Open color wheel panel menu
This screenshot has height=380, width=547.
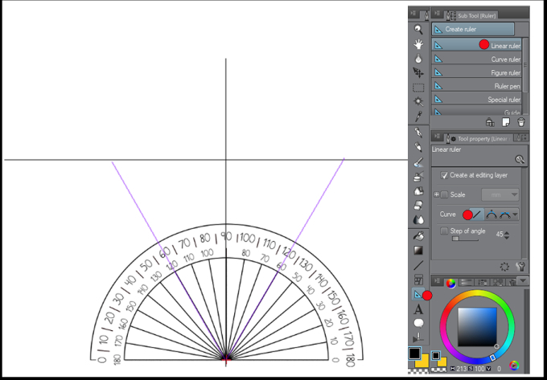coord(437,280)
